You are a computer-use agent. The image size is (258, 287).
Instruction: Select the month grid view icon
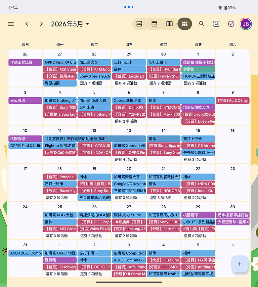click(x=185, y=24)
